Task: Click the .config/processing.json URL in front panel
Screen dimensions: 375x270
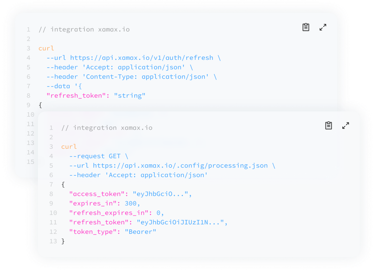Action: (x=180, y=166)
